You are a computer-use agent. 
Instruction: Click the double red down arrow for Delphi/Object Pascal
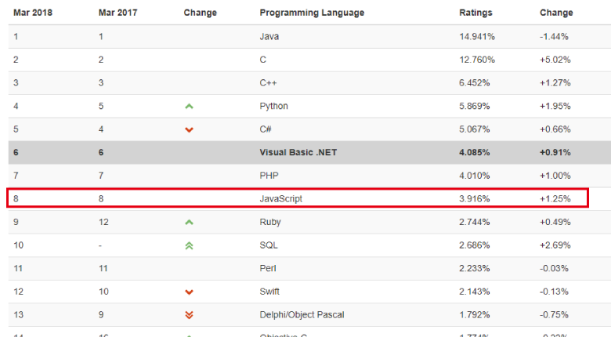pyautogui.click(x=189, y=315)
